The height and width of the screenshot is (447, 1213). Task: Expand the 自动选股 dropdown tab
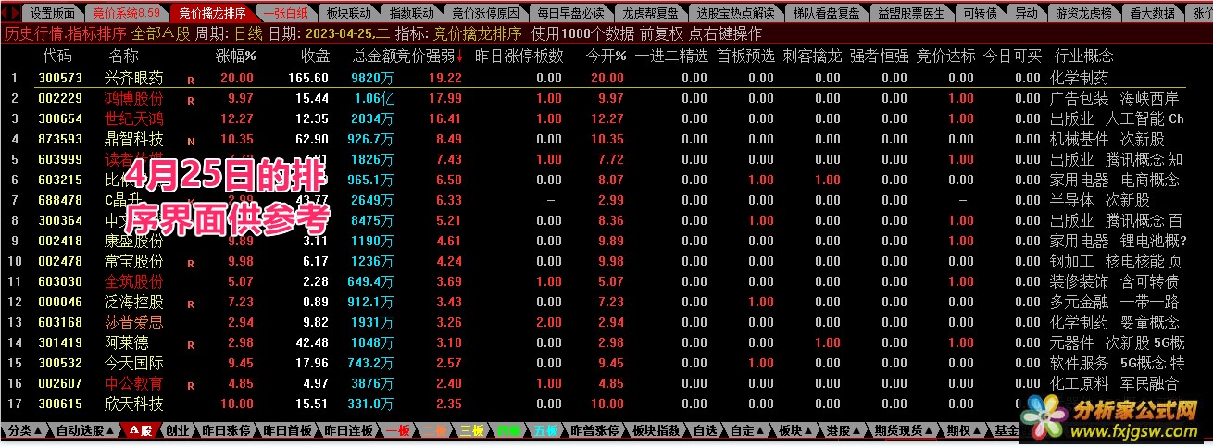click(x=85, y=431)
